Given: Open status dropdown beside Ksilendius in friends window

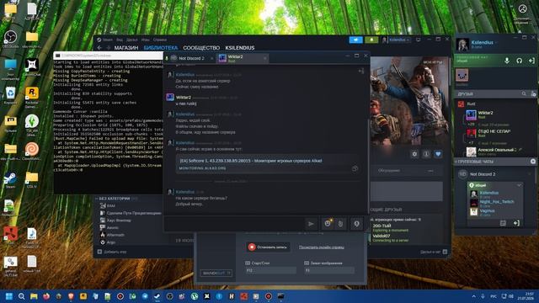Looking at the screenshot, I should 497,43.
